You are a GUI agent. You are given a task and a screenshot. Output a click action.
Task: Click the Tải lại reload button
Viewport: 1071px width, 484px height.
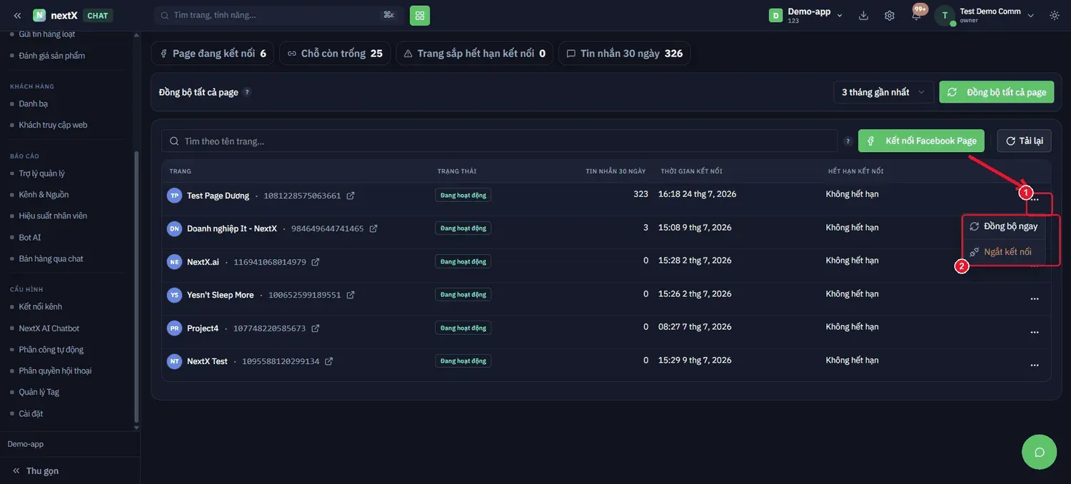(x=1025, y=141)
